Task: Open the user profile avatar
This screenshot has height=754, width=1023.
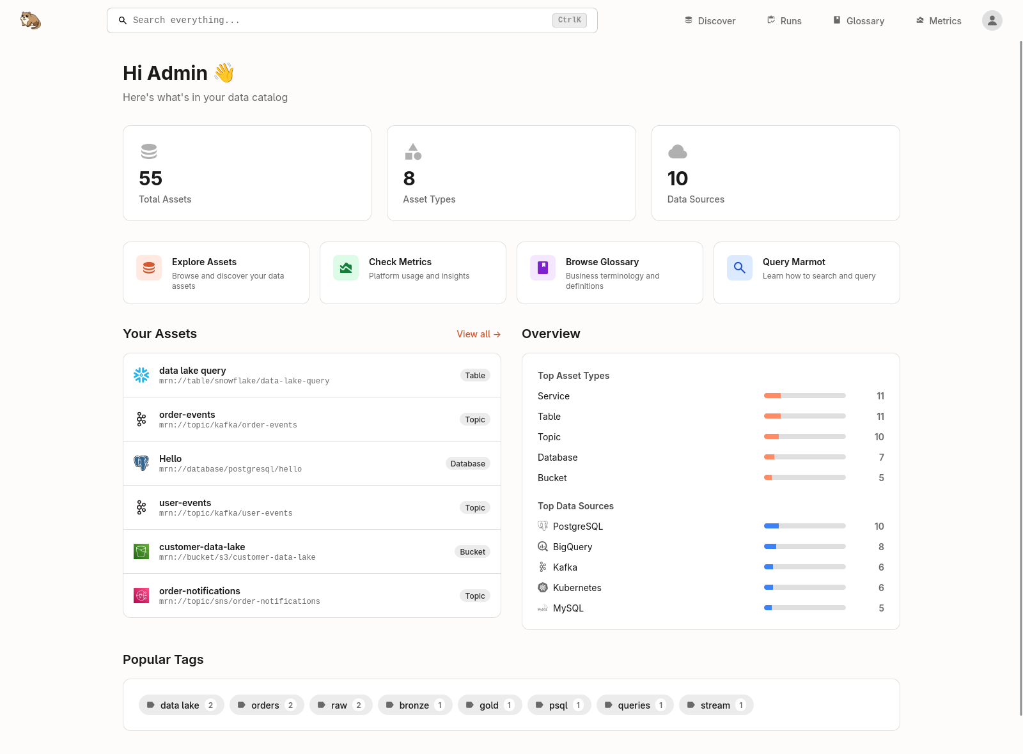Action: pos(992,20)
